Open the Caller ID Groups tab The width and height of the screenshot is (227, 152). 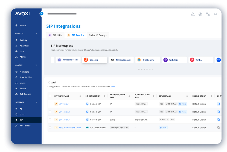pos(98,35)
